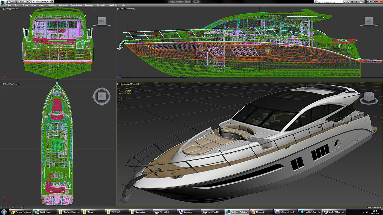Image resolution: width=383 pixels, height=215 pixels.
Task: Toggle the [+] menu of Front viewport
Action: click(2, 9)
